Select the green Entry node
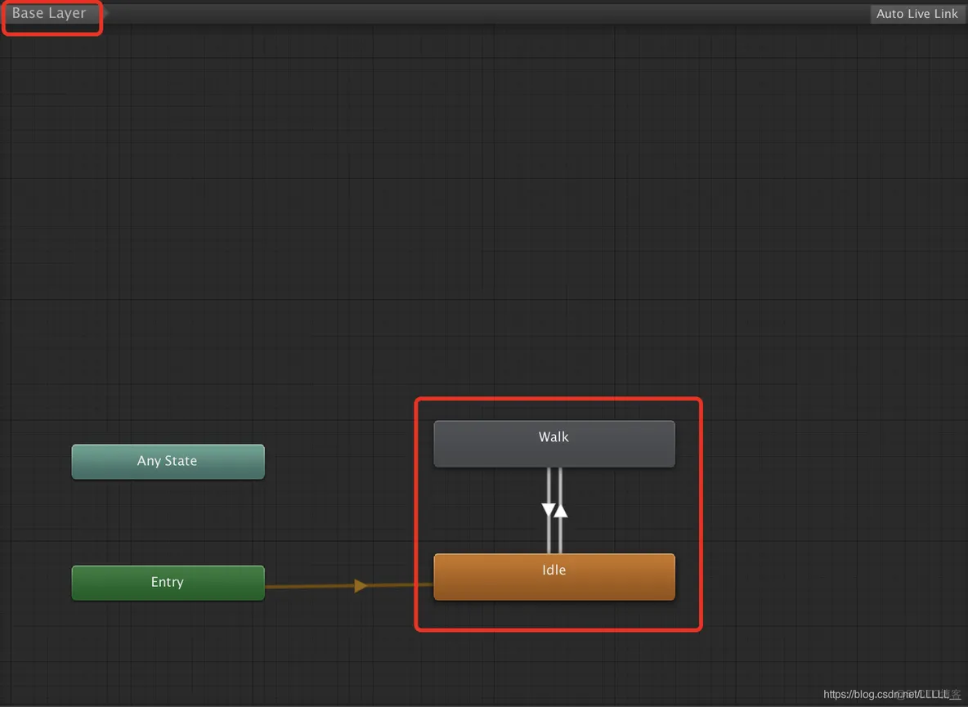 pyautogui.click(x=168, y=583)
